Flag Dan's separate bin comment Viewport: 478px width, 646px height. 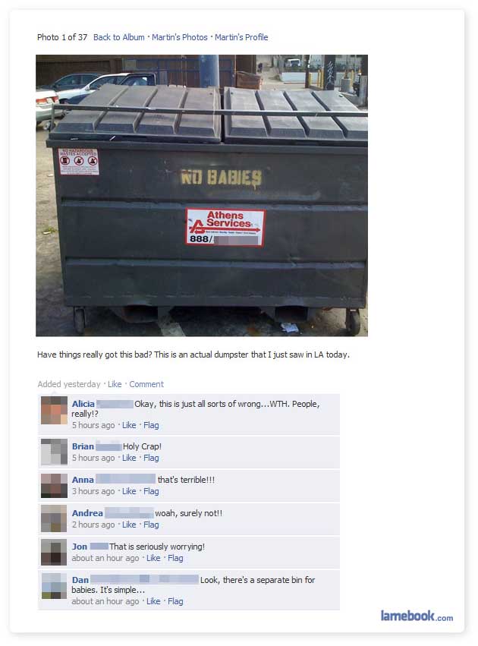click(x=175, y=601)
